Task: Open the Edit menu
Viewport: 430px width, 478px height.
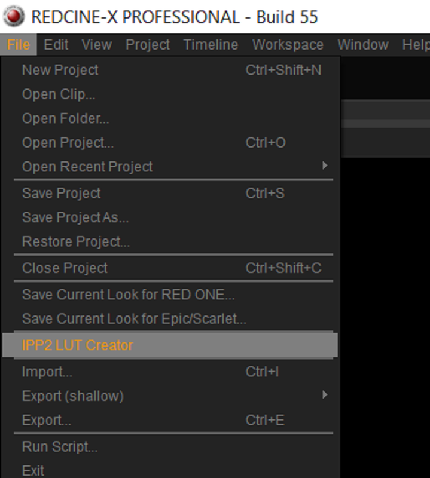Action: click(56, 44)
